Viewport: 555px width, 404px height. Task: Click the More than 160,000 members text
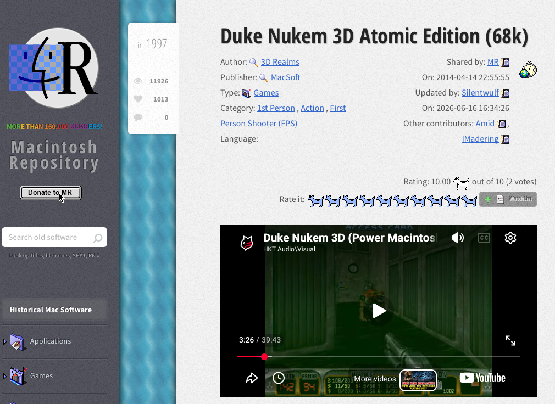click(54, 127)
